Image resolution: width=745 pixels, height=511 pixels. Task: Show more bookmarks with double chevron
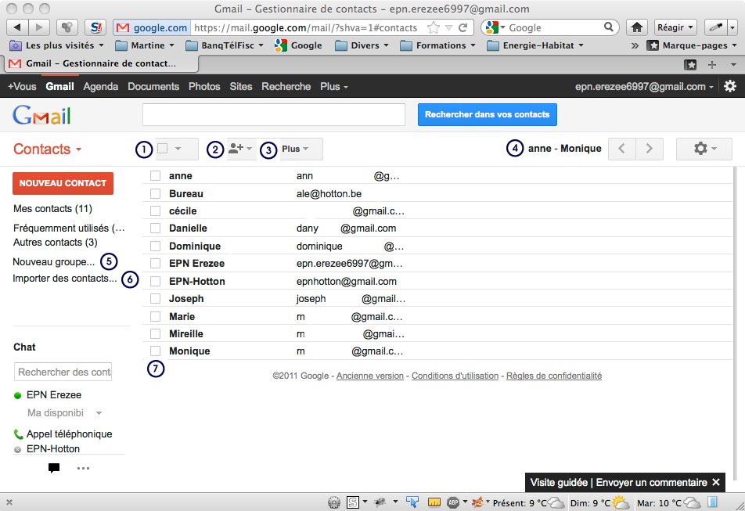click(x=635, y=45)
